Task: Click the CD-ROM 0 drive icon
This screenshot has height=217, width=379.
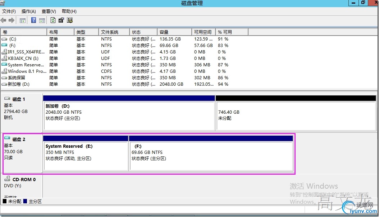Action: 7,178
